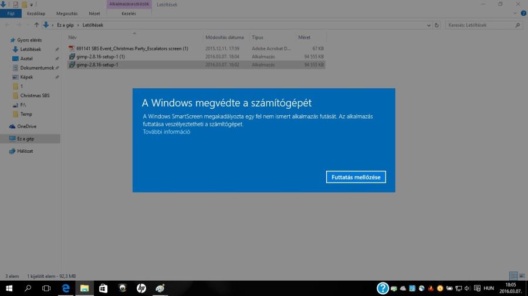This screenshot has width=528, height=296.
Task: Click the Forward navigation arrow
Action: [19, 25]
